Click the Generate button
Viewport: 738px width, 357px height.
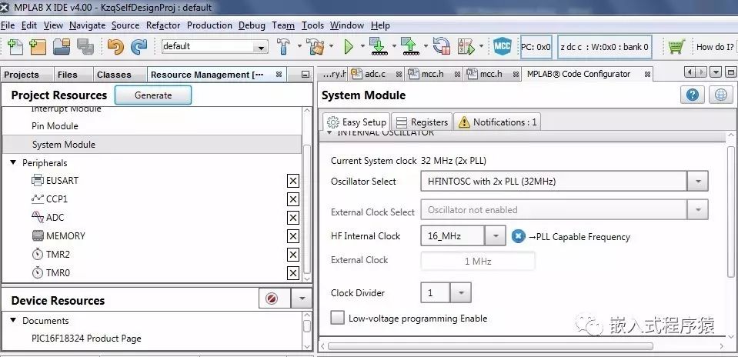coord(153,95)
